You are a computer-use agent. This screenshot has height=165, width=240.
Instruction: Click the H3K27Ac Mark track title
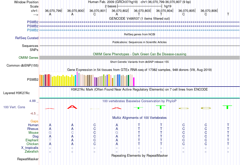139,89
